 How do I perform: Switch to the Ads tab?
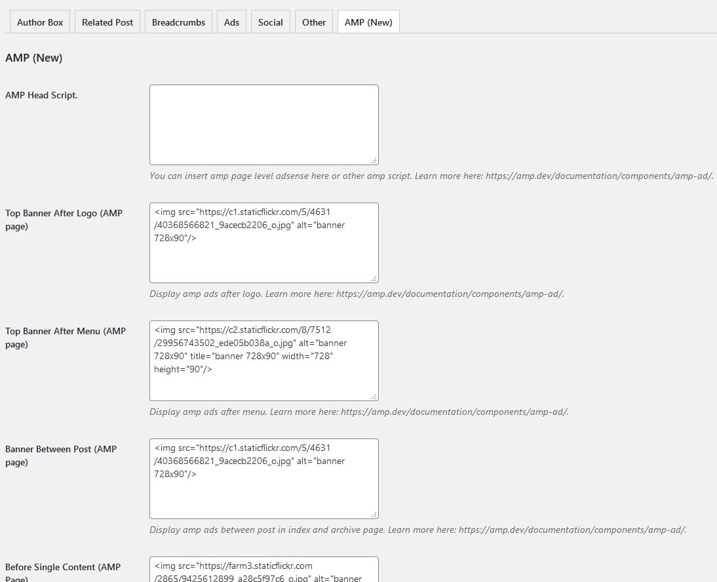click(231, 22)
